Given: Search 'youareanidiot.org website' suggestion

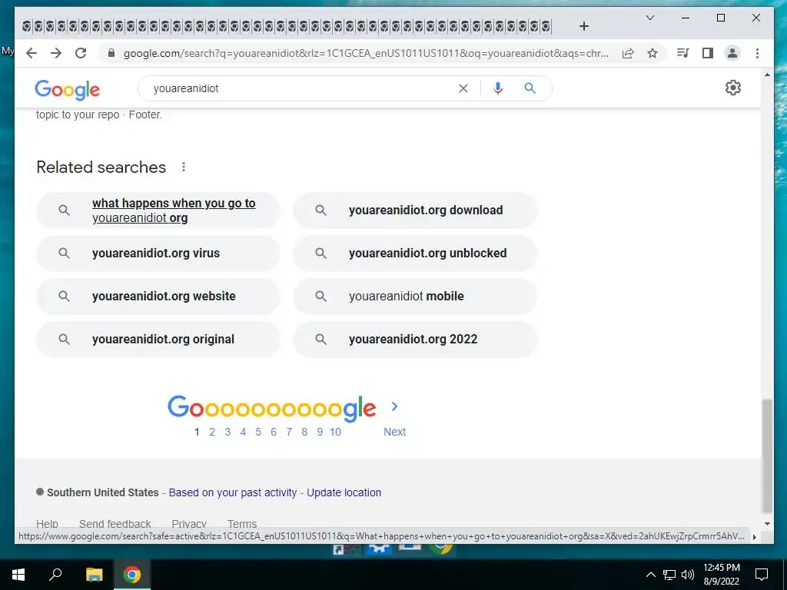Looking at the screenshot, I should [158, 297].
